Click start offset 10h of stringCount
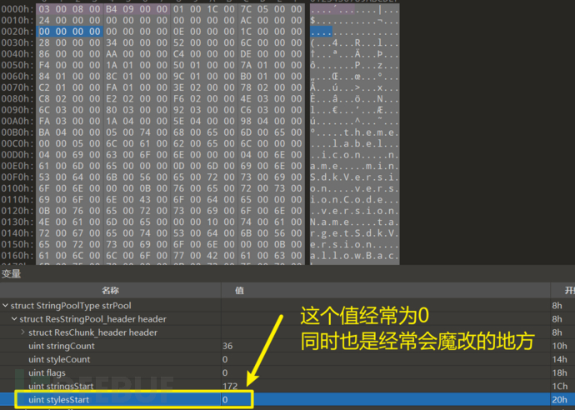 (x=560, y=346)
